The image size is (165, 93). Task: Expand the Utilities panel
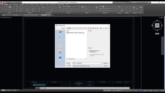point(127,13)
